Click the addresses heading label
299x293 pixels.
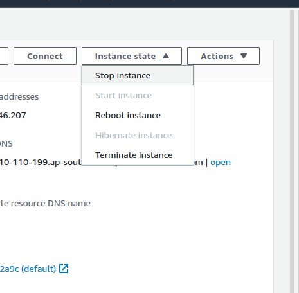(19, 97)
